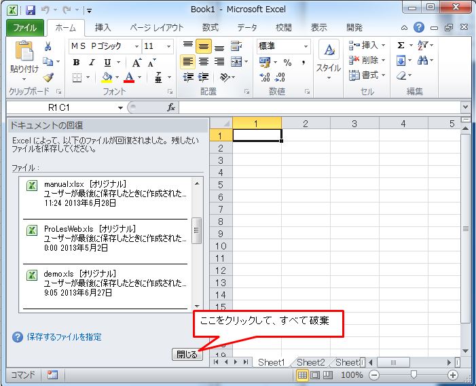Image resolution: width=476 pixels, height=386 pixels.
Task: Click the formula bar input field
Action: pos(320,107)
